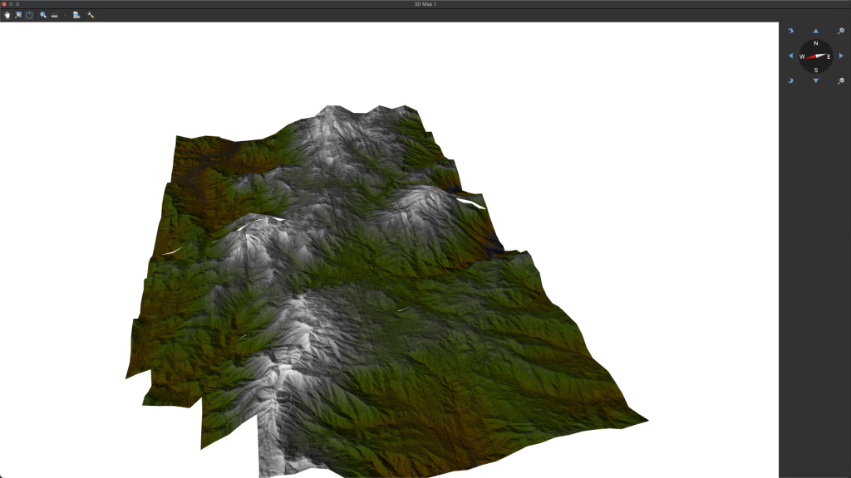The width and height of the screenshot is (851, 478).
Task: Click the zoom-out magnifier in navigation panel
Action: point(841,80)
